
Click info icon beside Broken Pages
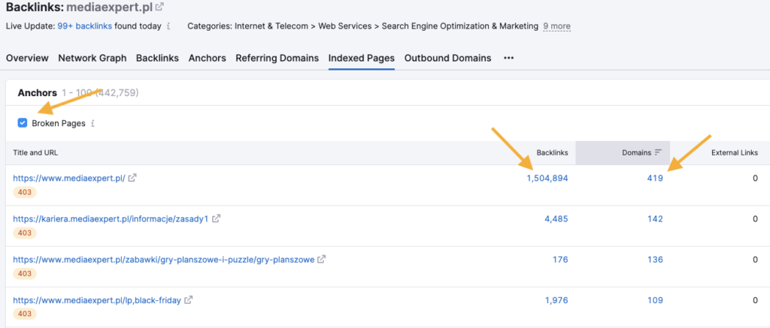(92, 124)
